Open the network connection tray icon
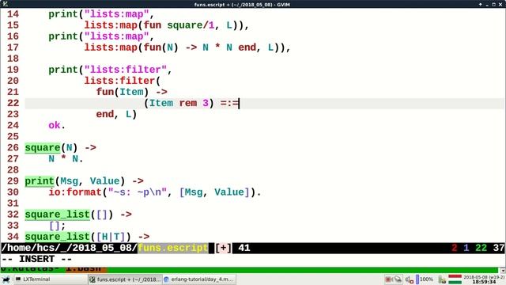 398,279
